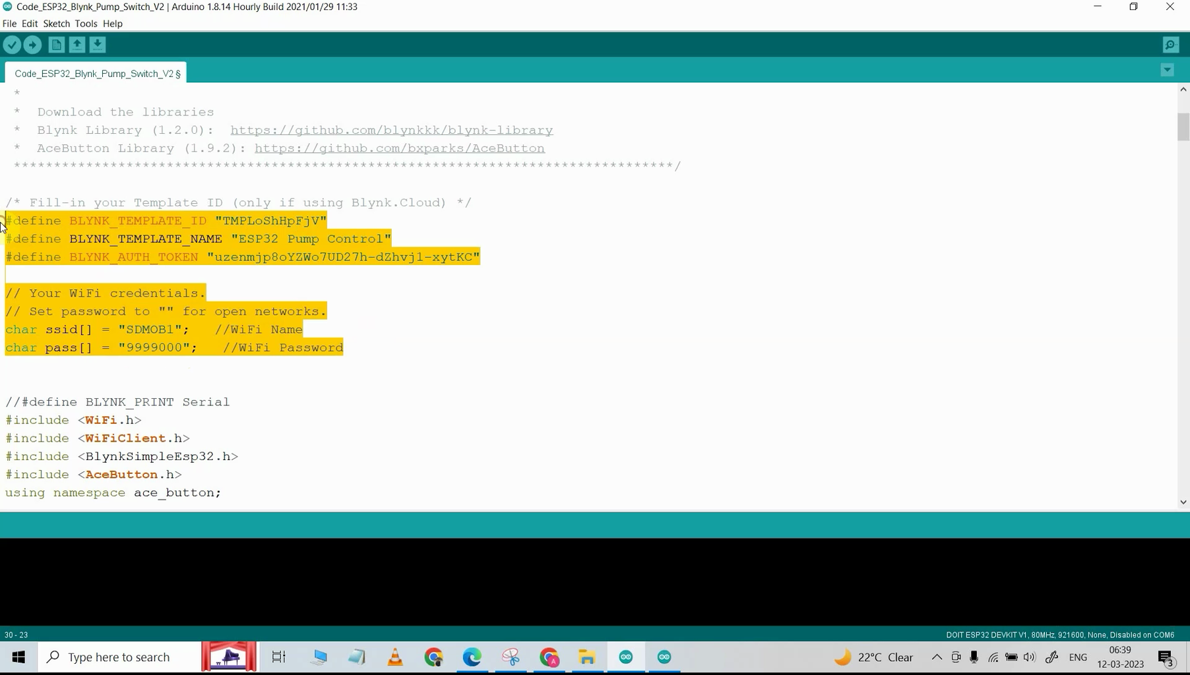Open the AceButton library GitHub link

coord(399,148)
